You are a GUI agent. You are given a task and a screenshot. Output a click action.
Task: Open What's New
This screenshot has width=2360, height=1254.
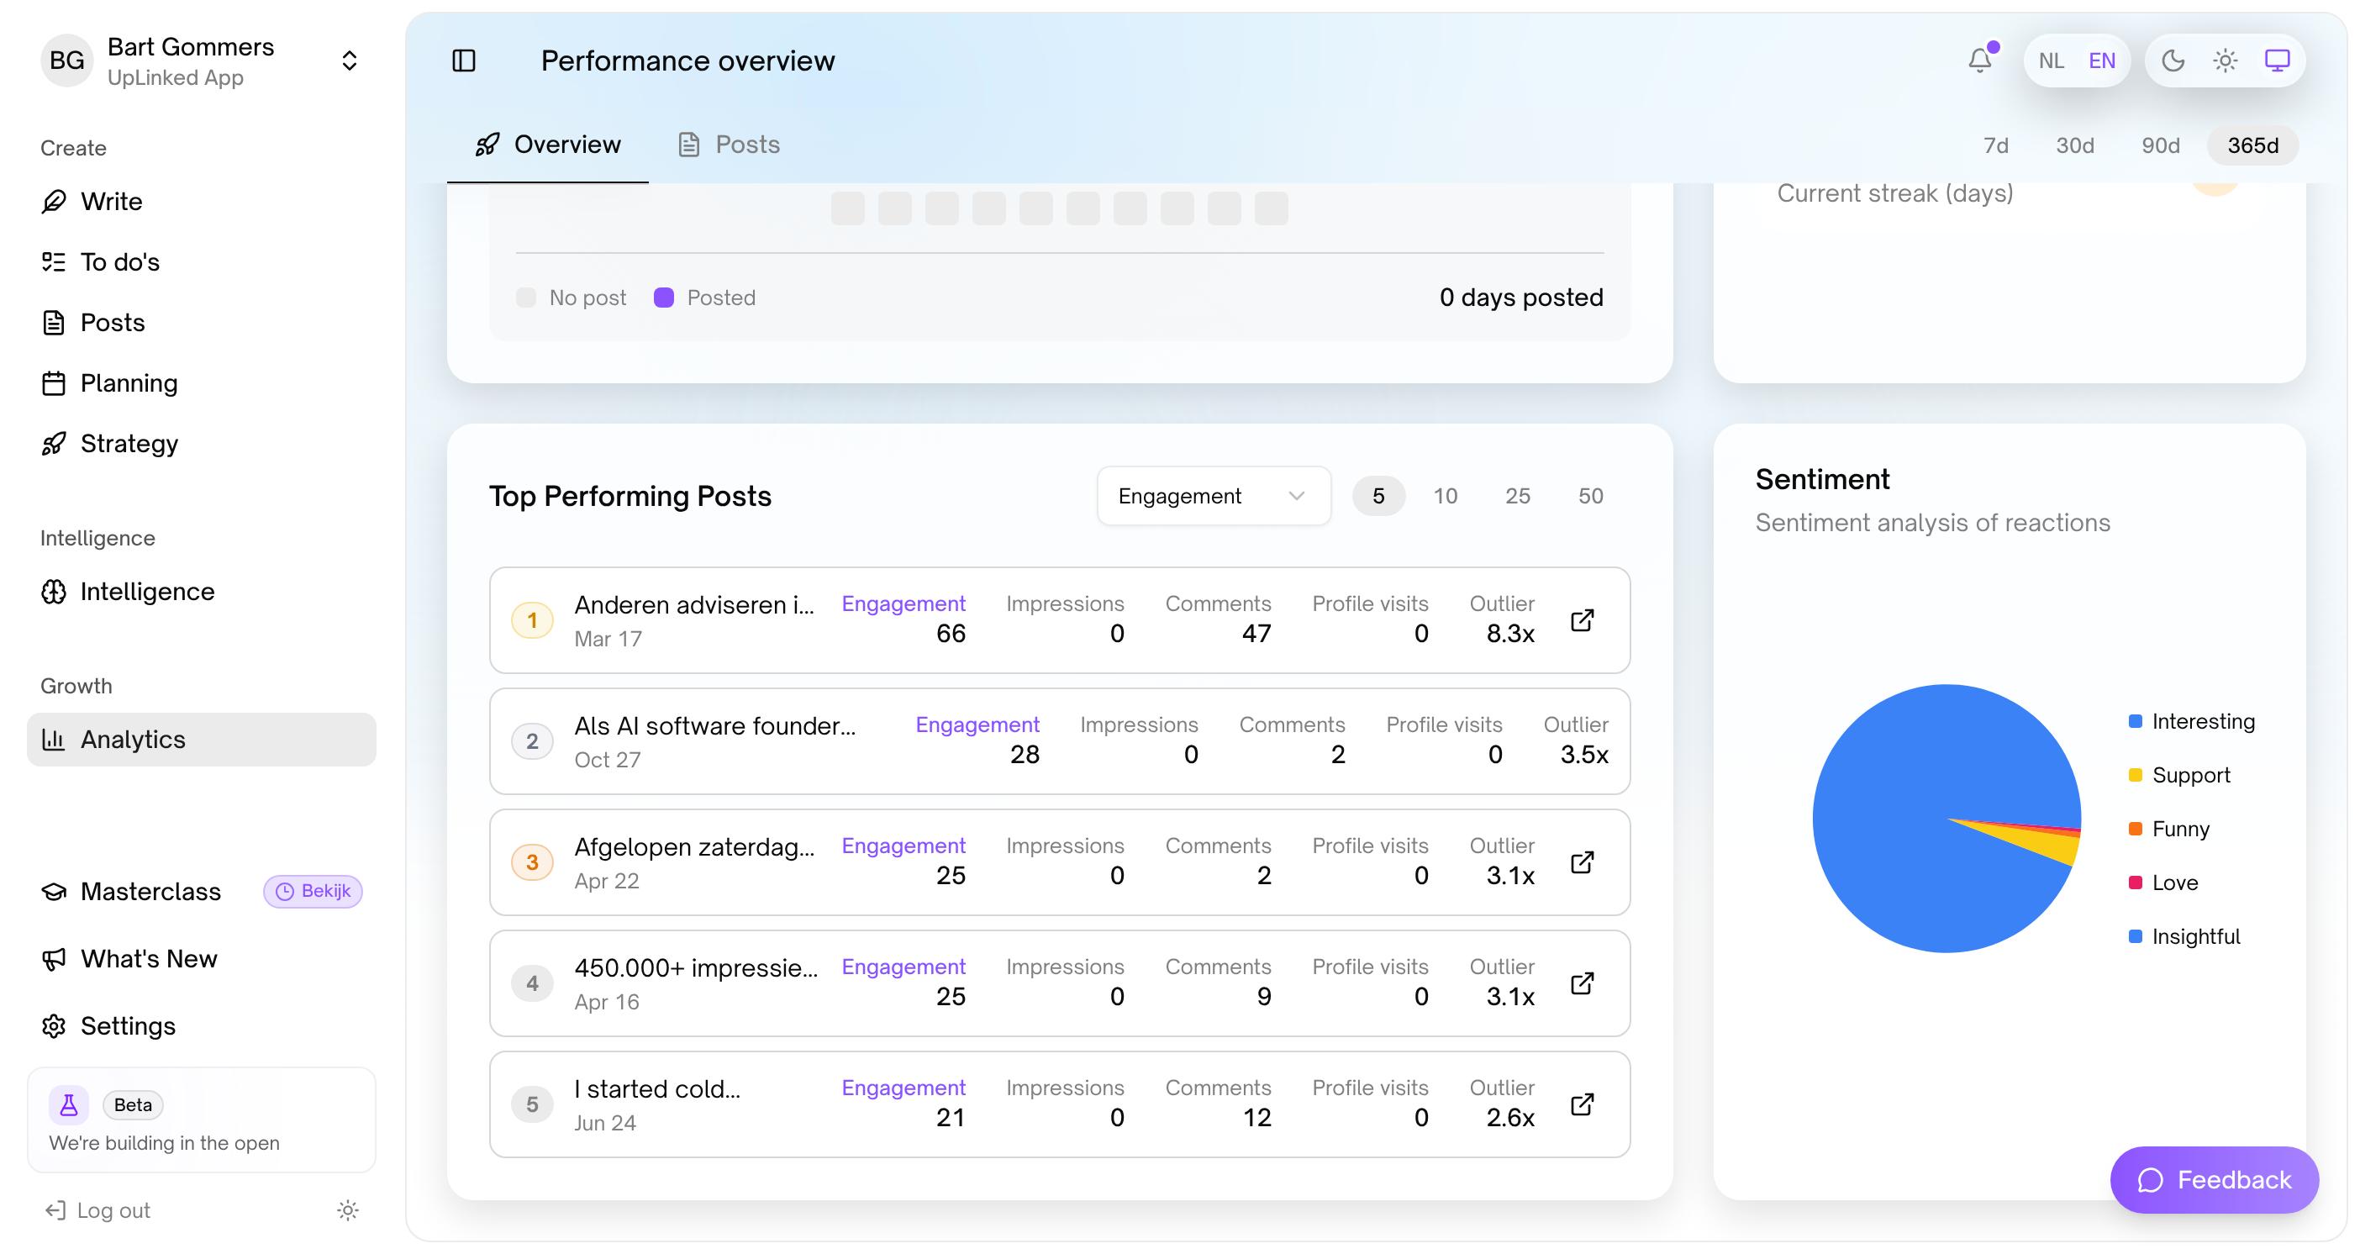point(202,959)
